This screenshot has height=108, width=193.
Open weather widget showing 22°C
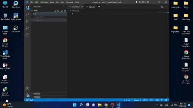(x=8, y=105)
